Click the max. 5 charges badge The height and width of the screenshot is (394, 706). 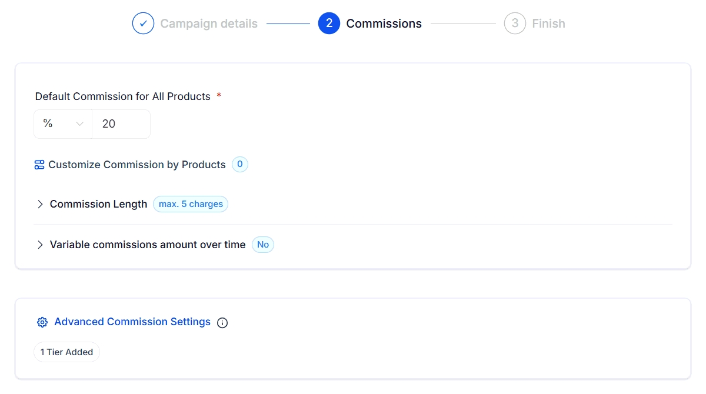[x=191, y=204]
